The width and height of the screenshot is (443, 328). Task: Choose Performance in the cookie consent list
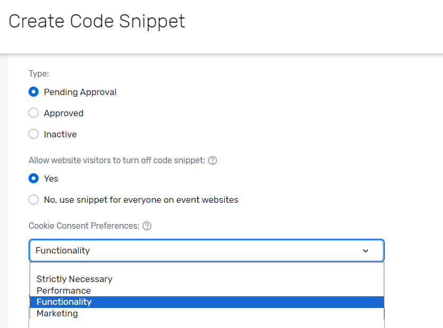(x=63, y=290)
